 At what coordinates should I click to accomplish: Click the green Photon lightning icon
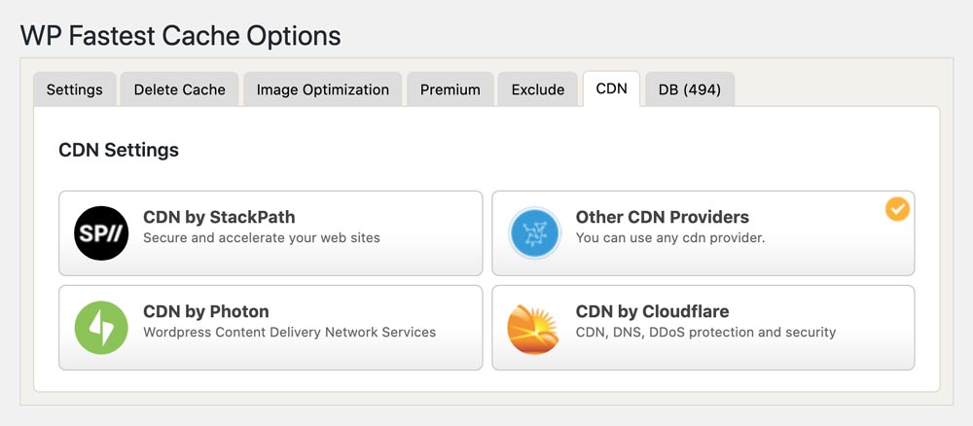tap(101, 328)
